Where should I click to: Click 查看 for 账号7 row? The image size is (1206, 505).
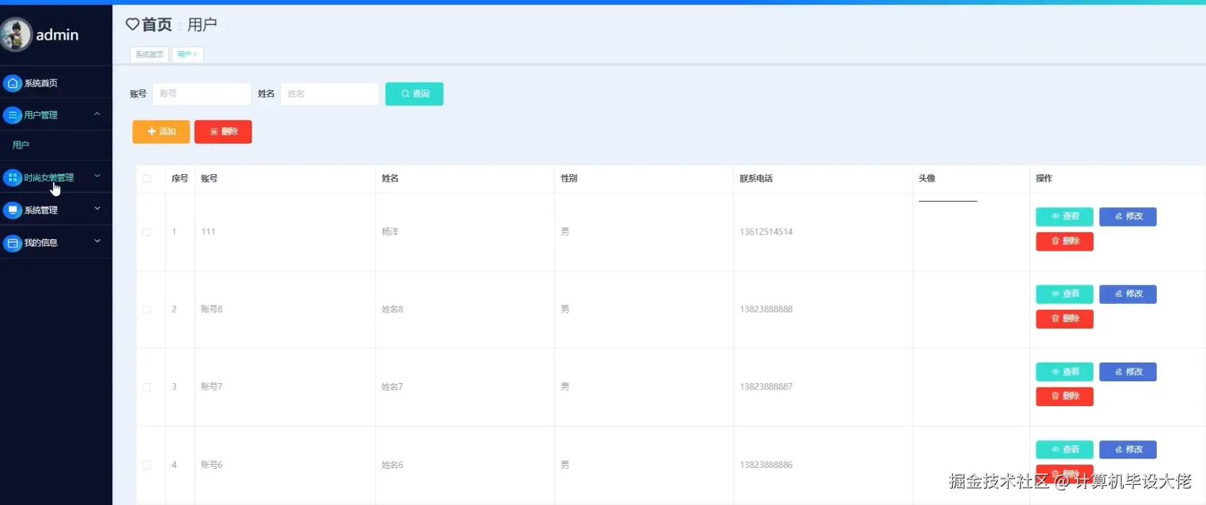click(1065, 372)
